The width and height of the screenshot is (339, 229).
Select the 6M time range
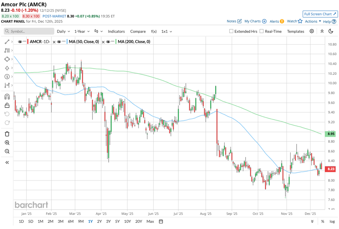pyautogui.click(x=71, y=221)
